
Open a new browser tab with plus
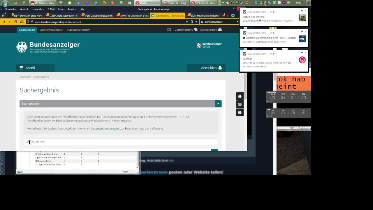[x=233, y=15]
